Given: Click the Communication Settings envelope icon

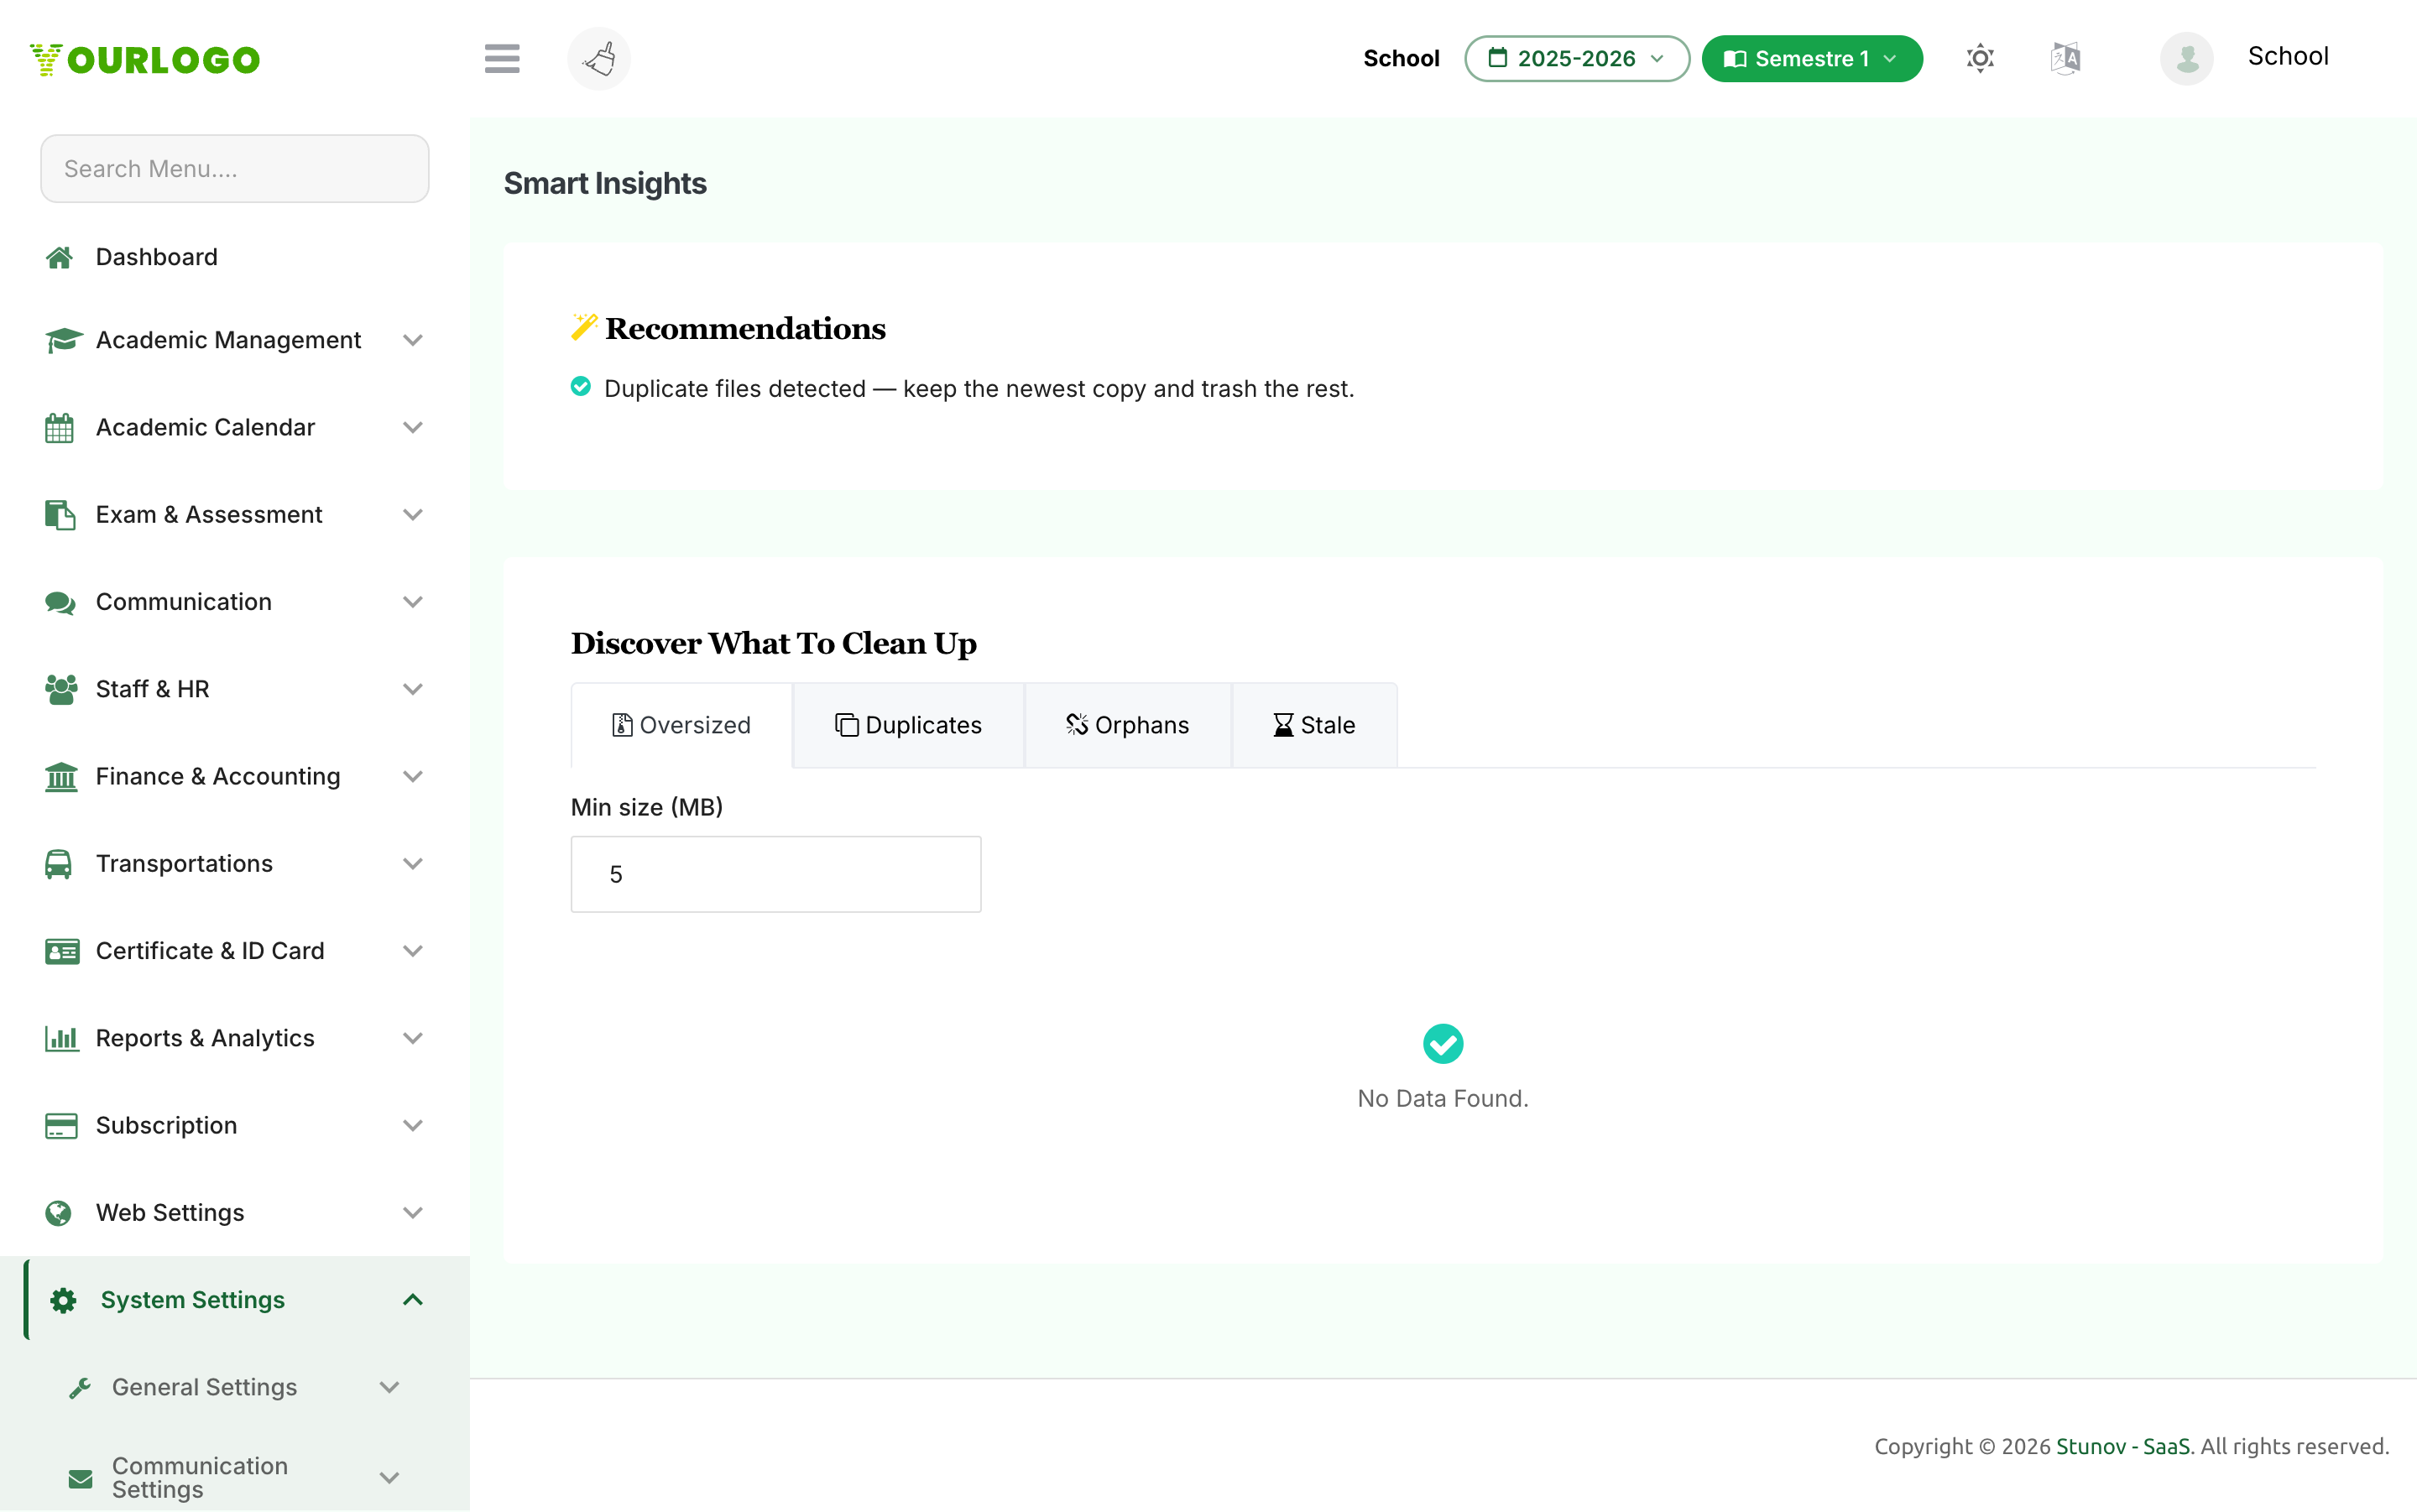Looking at the screenshot, I should [80, 1478].
